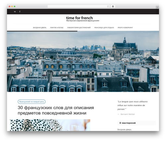The height and width of the screenshot is (141, 166).
Task: Open the article 30 французских слов title
Action: (x=56, y=110)
